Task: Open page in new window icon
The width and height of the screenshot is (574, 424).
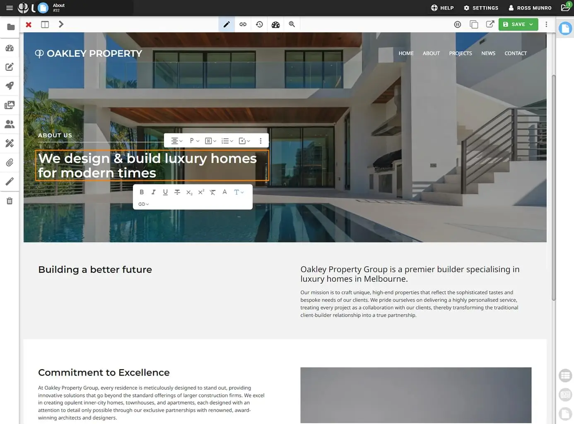Action: (490, 24)
